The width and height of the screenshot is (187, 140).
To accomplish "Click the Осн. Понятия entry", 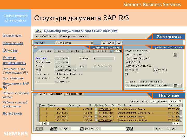I will pyautogui.click(x=13, y=78).
